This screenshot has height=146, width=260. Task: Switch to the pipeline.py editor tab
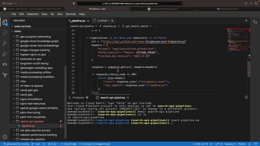pyautogui.click(x=79, y=21)
